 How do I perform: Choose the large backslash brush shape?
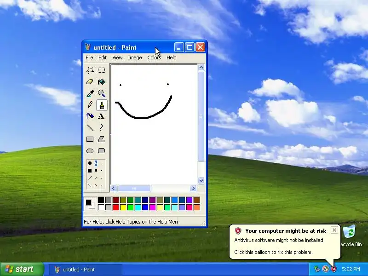(x=90, y=185)
